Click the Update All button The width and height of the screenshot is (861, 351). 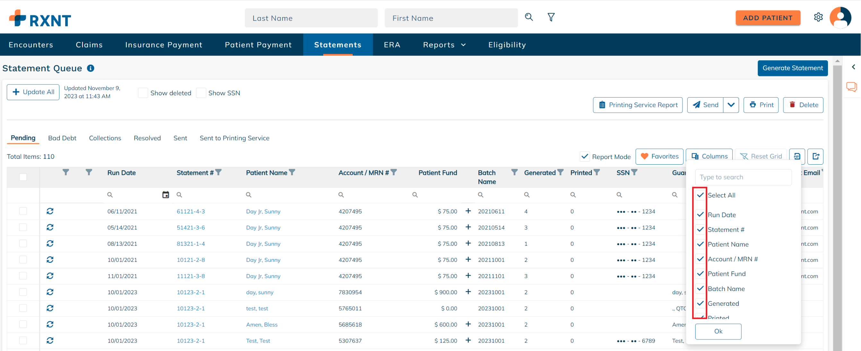[x=33, y=92]
